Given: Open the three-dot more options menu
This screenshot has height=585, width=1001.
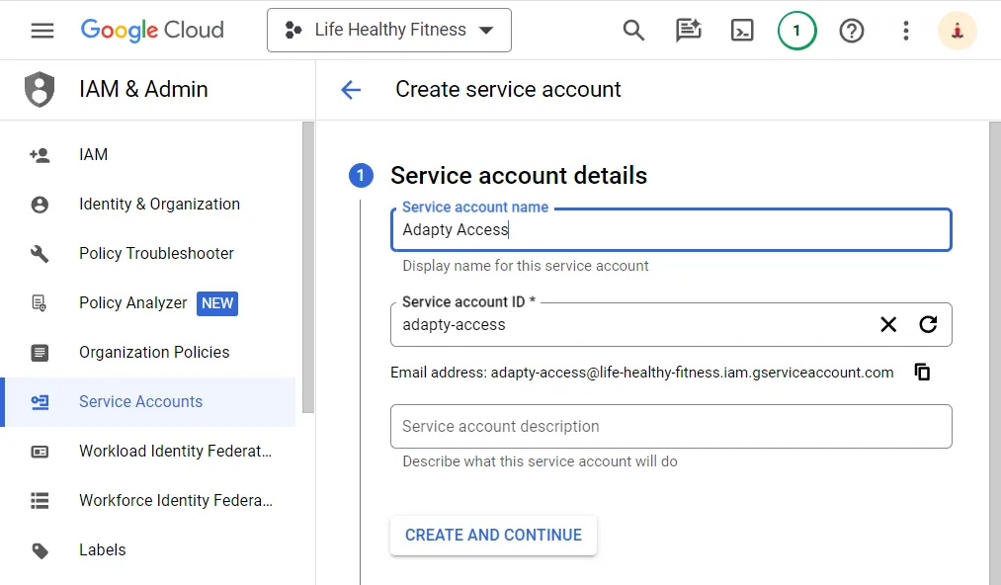Looking at the screenshot, I should point(905,31).
